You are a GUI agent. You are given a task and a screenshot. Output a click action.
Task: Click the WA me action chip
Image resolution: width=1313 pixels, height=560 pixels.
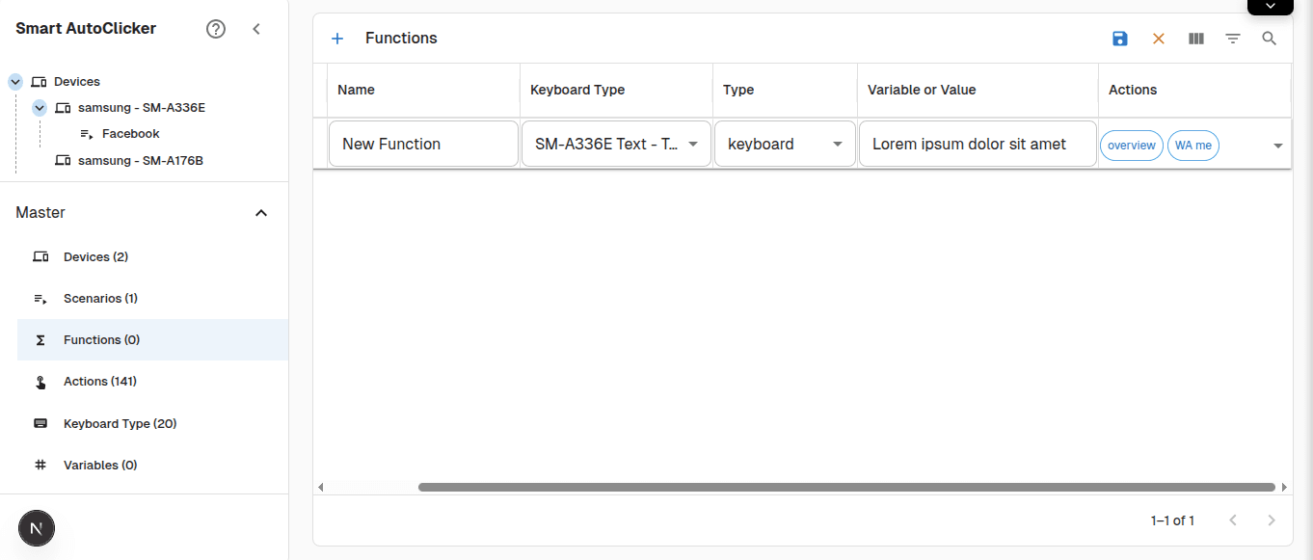1192,146
